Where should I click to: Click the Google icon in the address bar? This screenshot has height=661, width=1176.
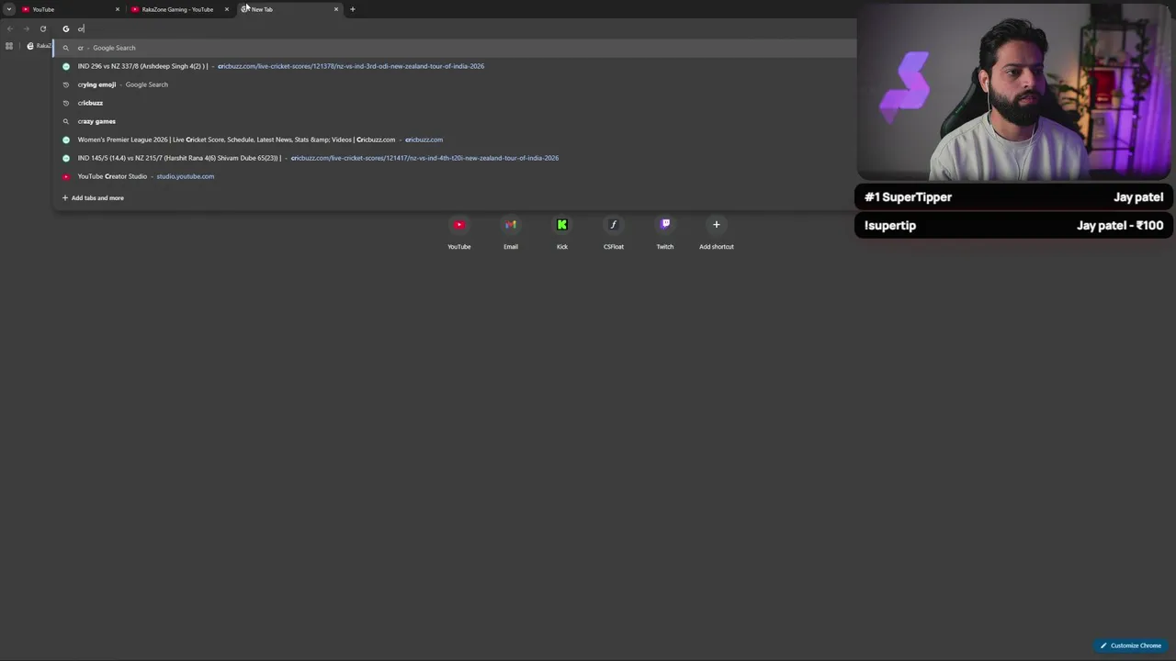tap(65, 28)
